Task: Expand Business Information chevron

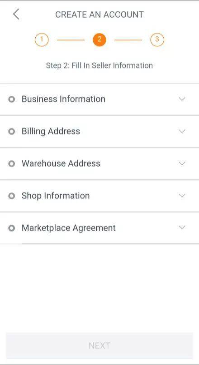Action: [x=182, y=99]
